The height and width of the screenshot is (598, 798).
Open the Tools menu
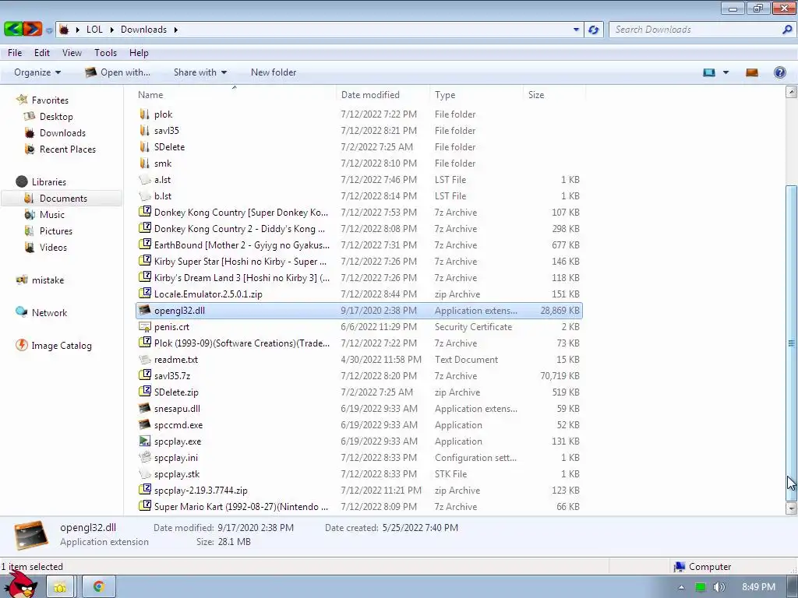[105, 53]
